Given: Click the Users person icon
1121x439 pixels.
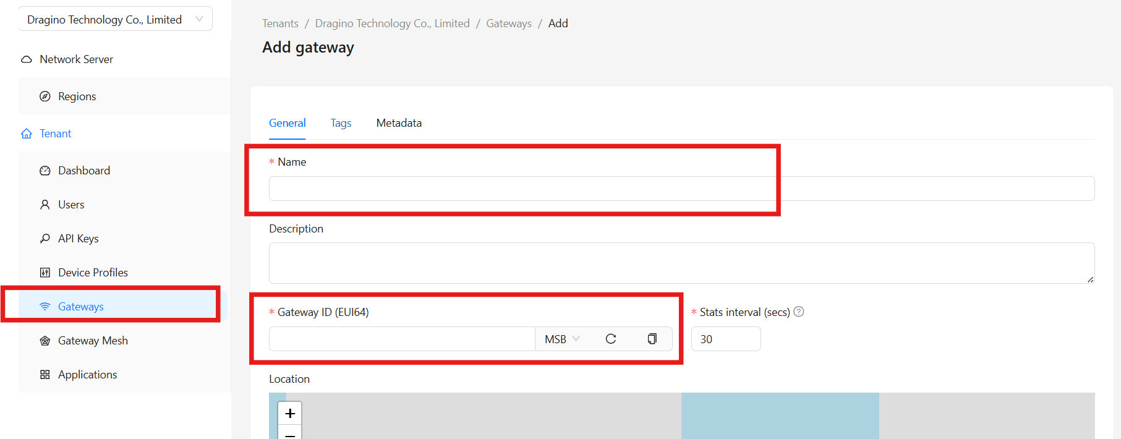Looking at the screenshot, I should 45,205.
